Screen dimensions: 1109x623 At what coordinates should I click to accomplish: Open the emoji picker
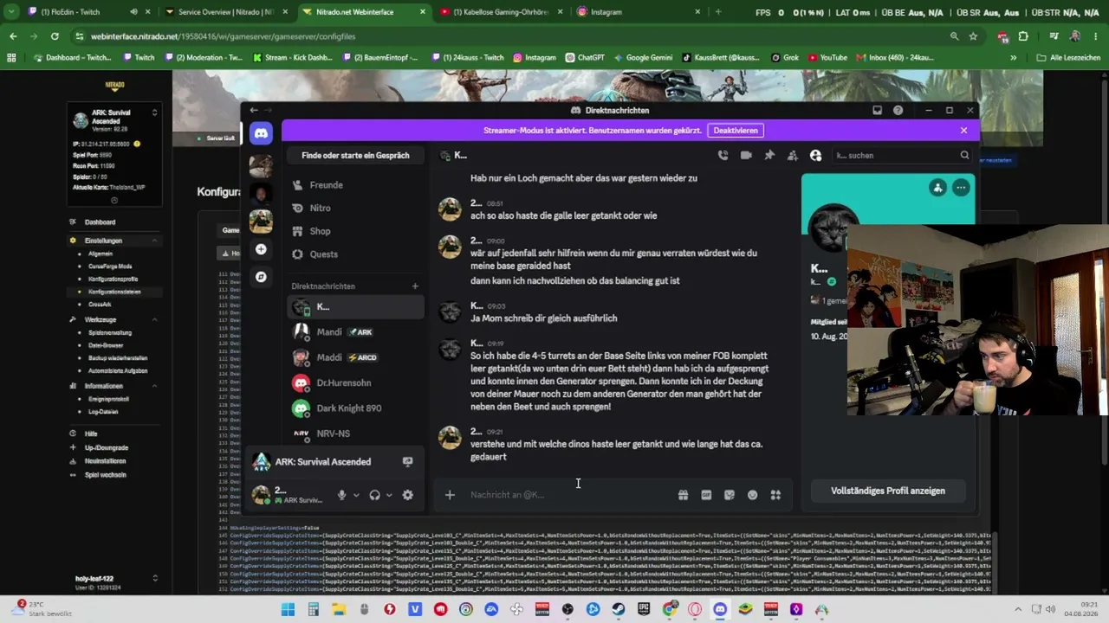[x=752, y=495]
